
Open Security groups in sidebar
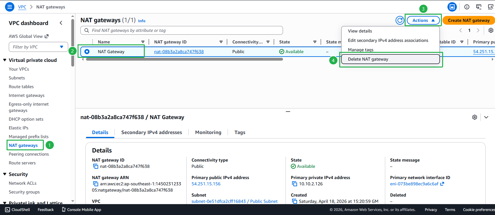(24, 192)
